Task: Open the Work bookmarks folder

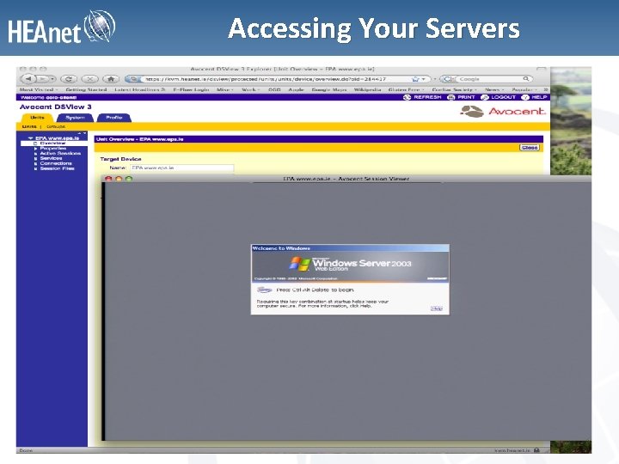Action: [250, 90]
